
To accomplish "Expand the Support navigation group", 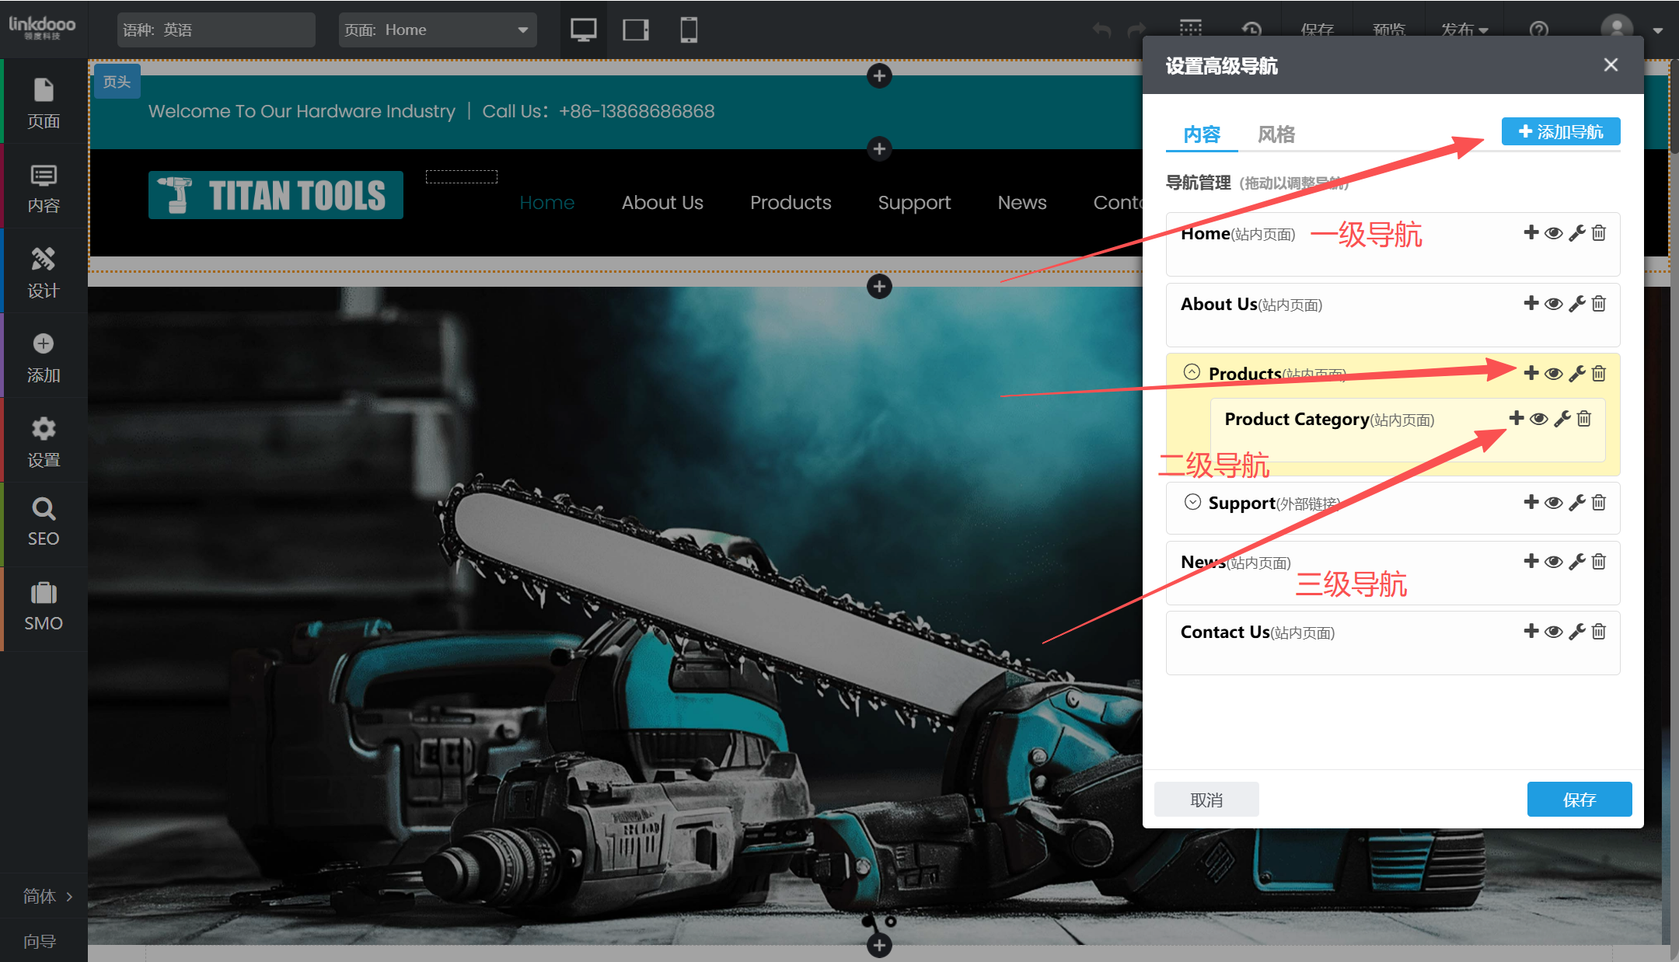I will pos(1192,502).
